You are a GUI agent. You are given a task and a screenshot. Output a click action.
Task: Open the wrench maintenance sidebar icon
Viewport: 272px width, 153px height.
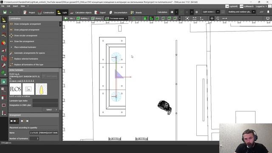(x=4, y=65)
